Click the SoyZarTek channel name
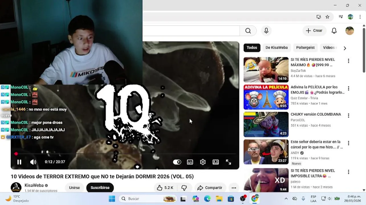The image size is (366, 205). (298, 71)
